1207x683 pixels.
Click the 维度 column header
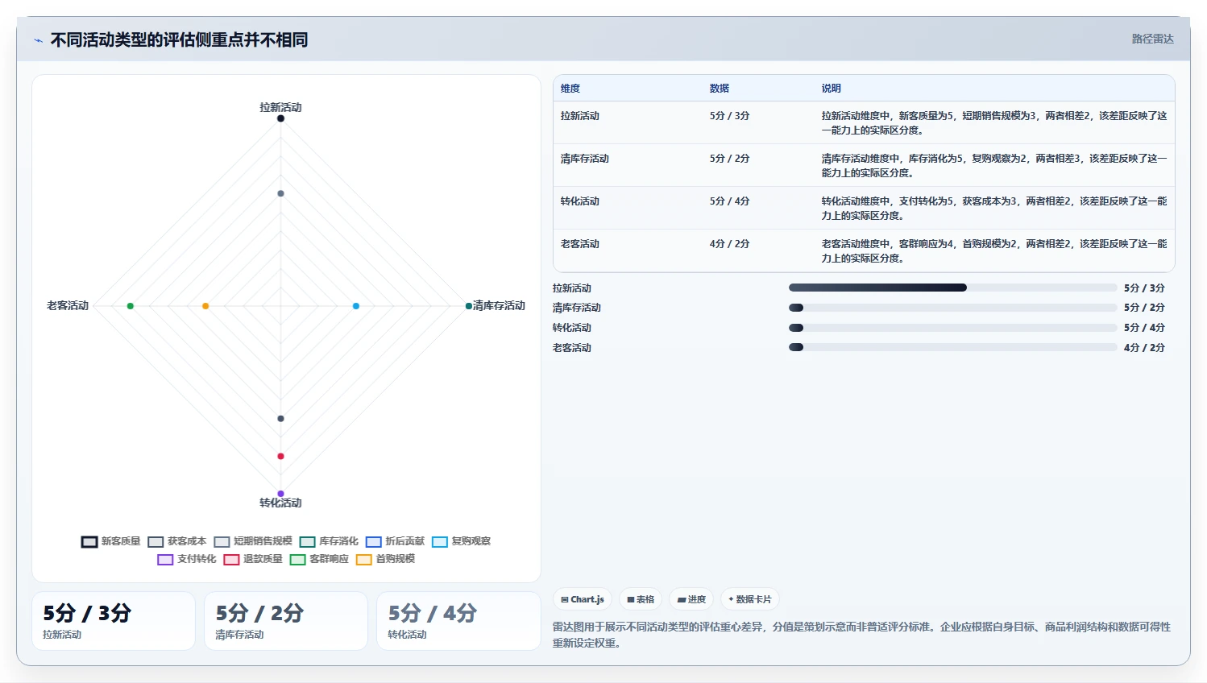click(x=570, y=89)
